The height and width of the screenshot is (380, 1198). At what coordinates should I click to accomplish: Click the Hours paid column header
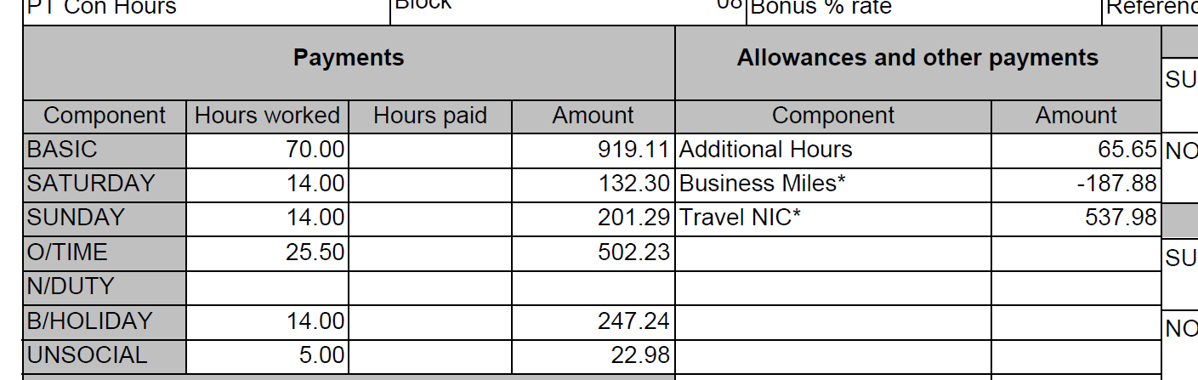(x=429, y=116)
